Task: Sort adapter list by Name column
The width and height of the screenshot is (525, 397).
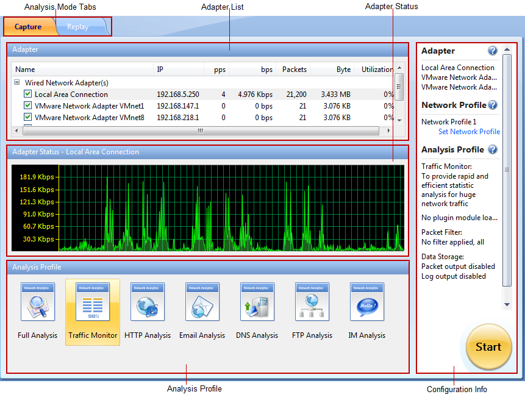Action: click(25, 70)
